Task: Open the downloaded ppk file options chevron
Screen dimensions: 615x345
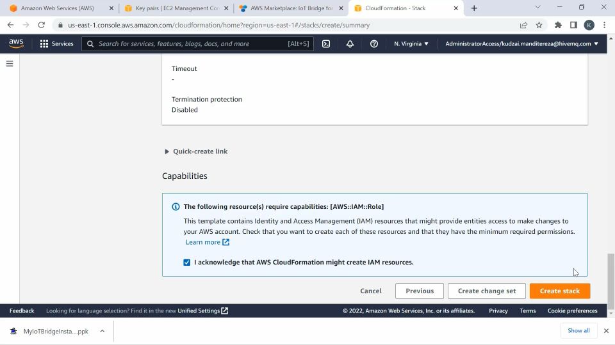Action: tap(102, 332)
